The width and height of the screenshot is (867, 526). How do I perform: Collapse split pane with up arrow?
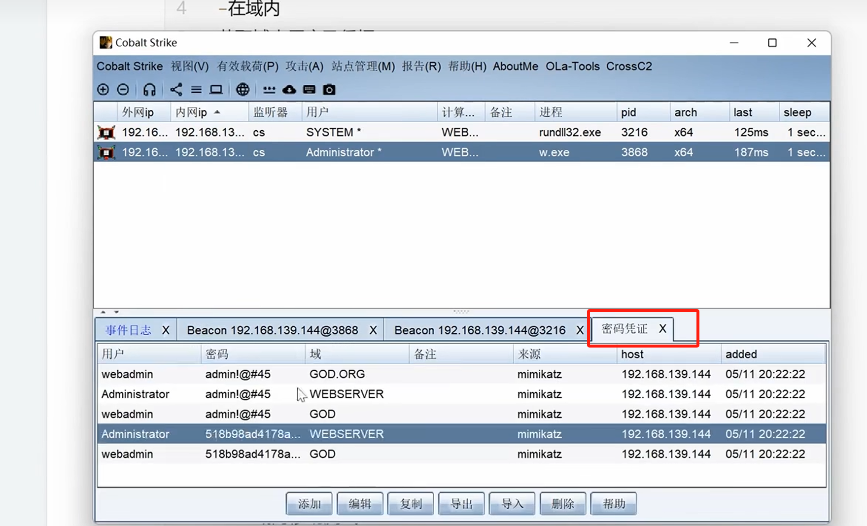[103, 312]
